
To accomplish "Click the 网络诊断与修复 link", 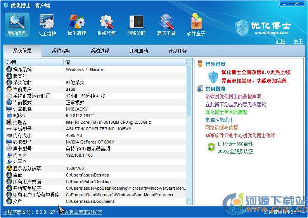I will (x=221, y=128).
